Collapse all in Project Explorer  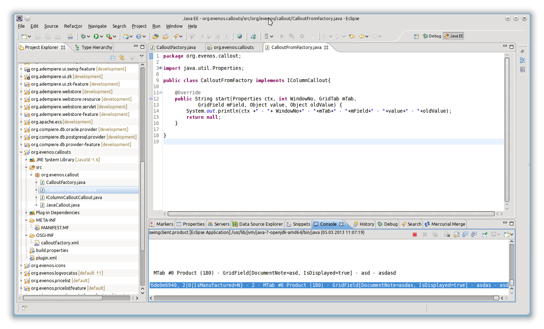(112, 58)
